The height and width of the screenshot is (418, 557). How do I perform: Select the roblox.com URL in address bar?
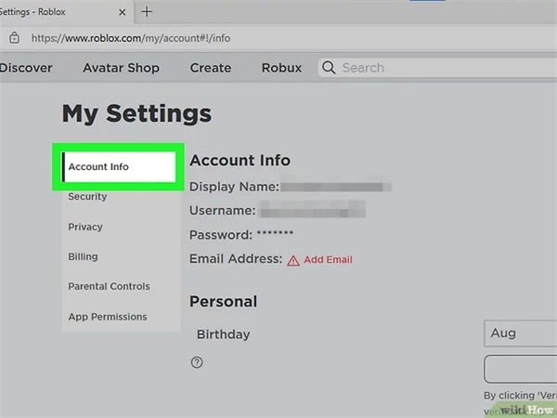tap(131, 38)
